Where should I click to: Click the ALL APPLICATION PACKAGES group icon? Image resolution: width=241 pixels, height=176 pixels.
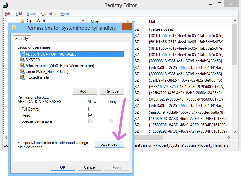(22, 54)
